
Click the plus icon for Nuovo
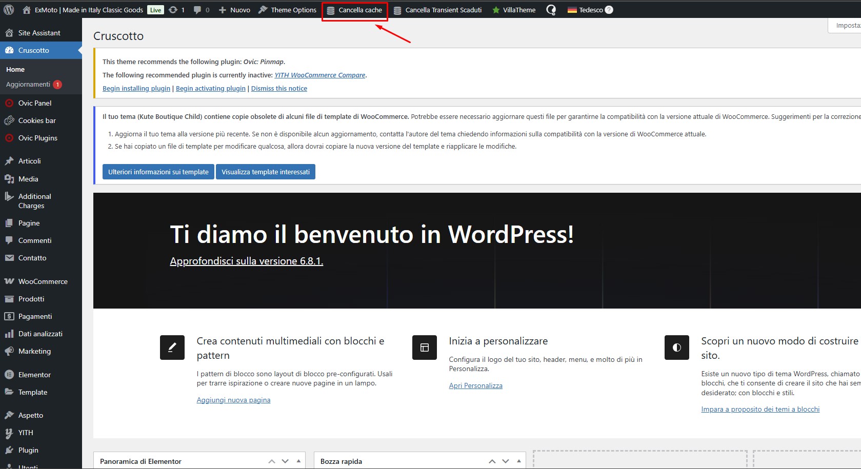(x=223, y=10)
